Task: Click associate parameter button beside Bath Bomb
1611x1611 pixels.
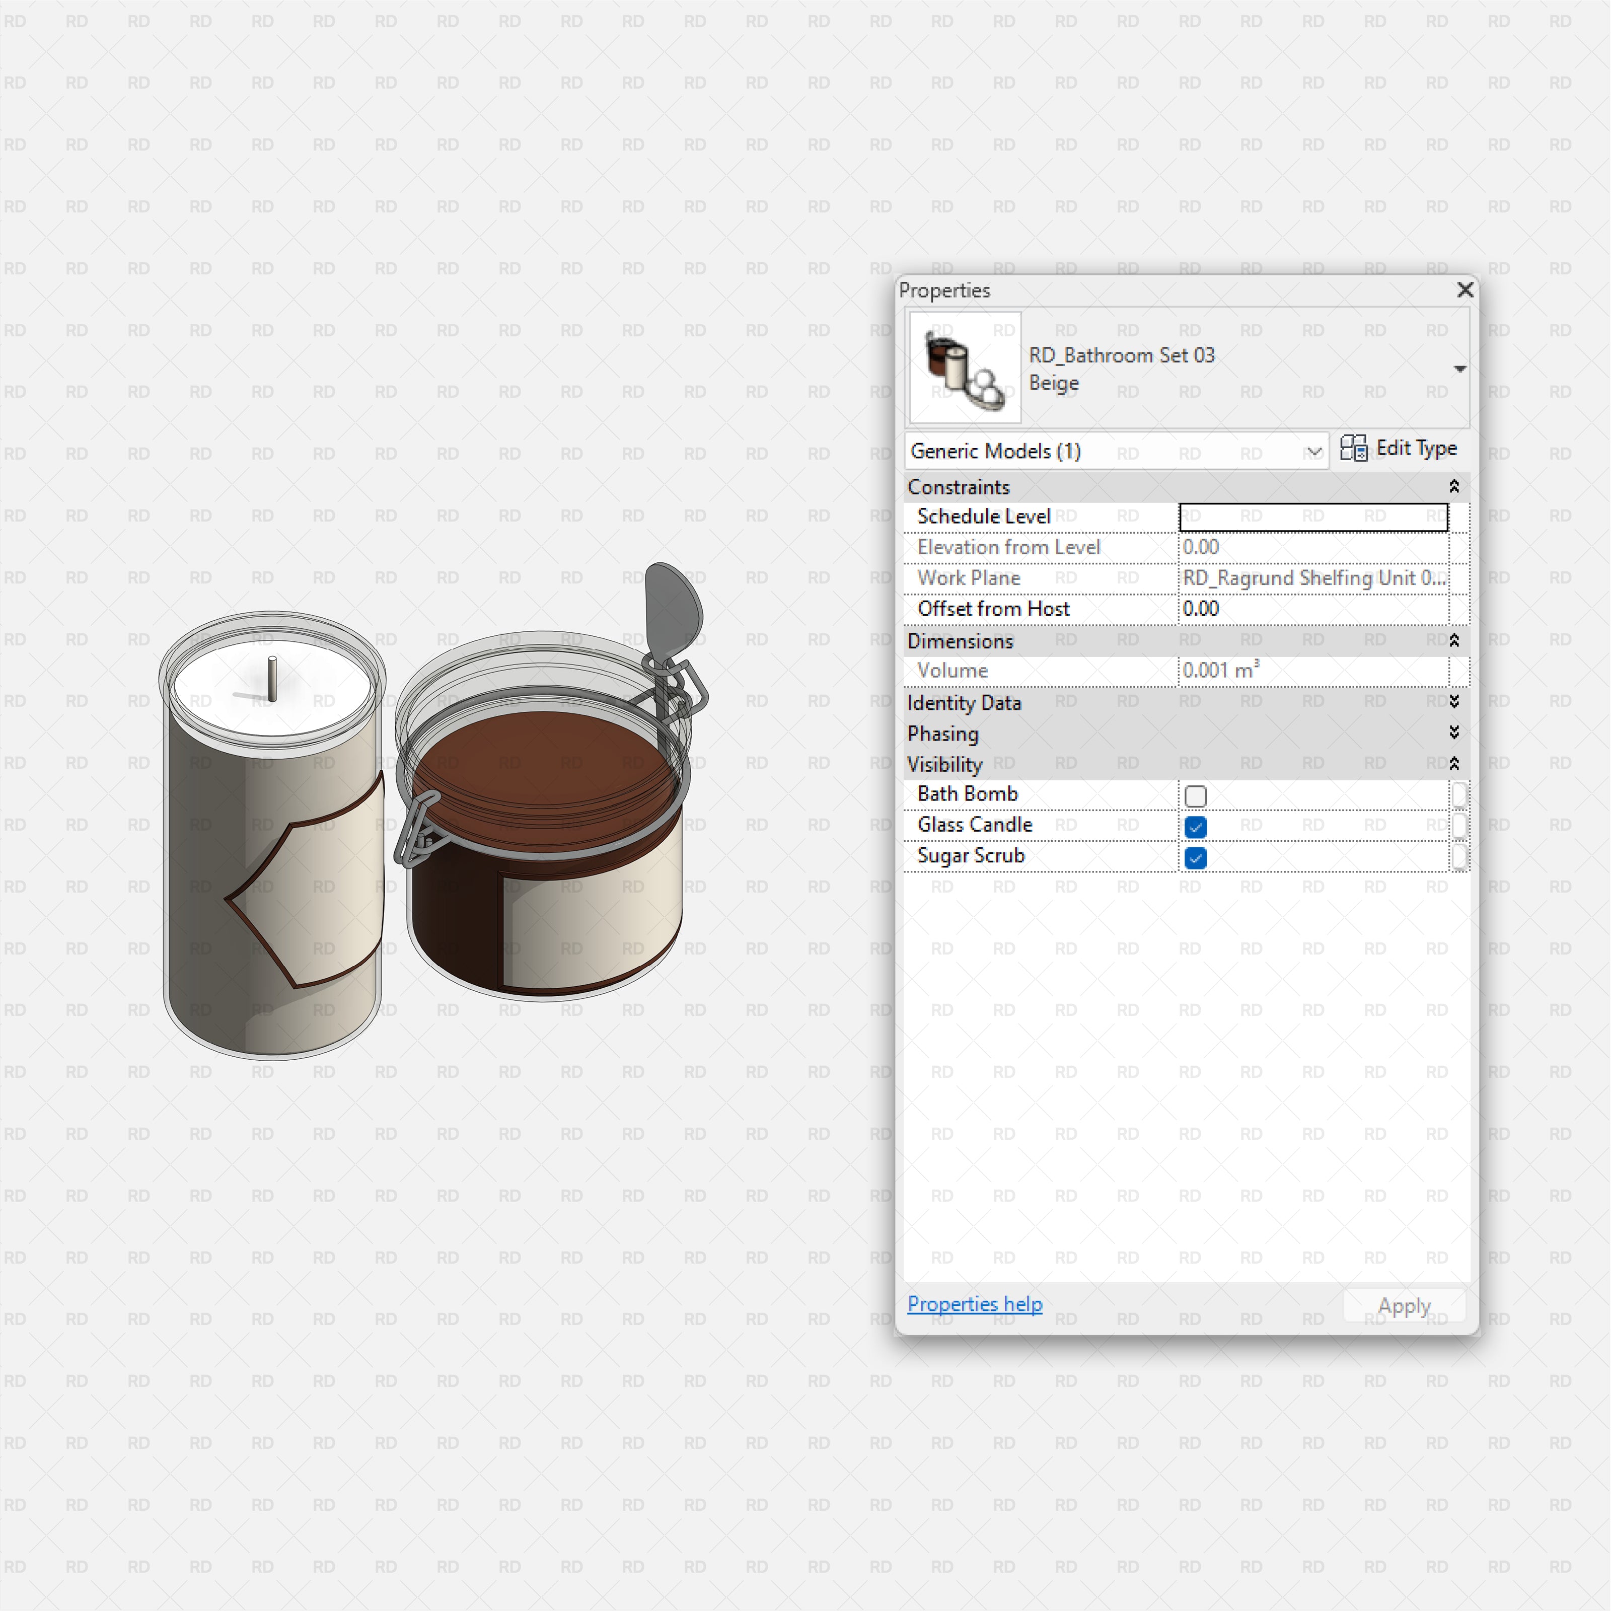Action: [1458, 794]
